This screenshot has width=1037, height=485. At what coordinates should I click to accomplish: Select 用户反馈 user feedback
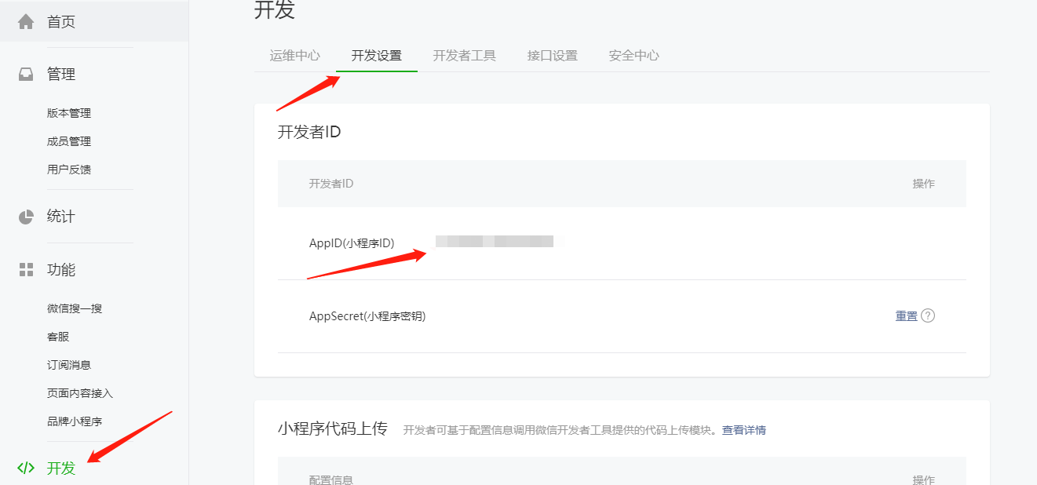tap(68, 169)
